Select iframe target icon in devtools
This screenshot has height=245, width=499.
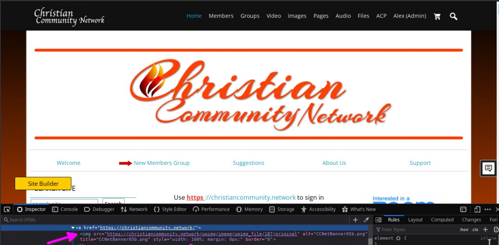(463, 209)
